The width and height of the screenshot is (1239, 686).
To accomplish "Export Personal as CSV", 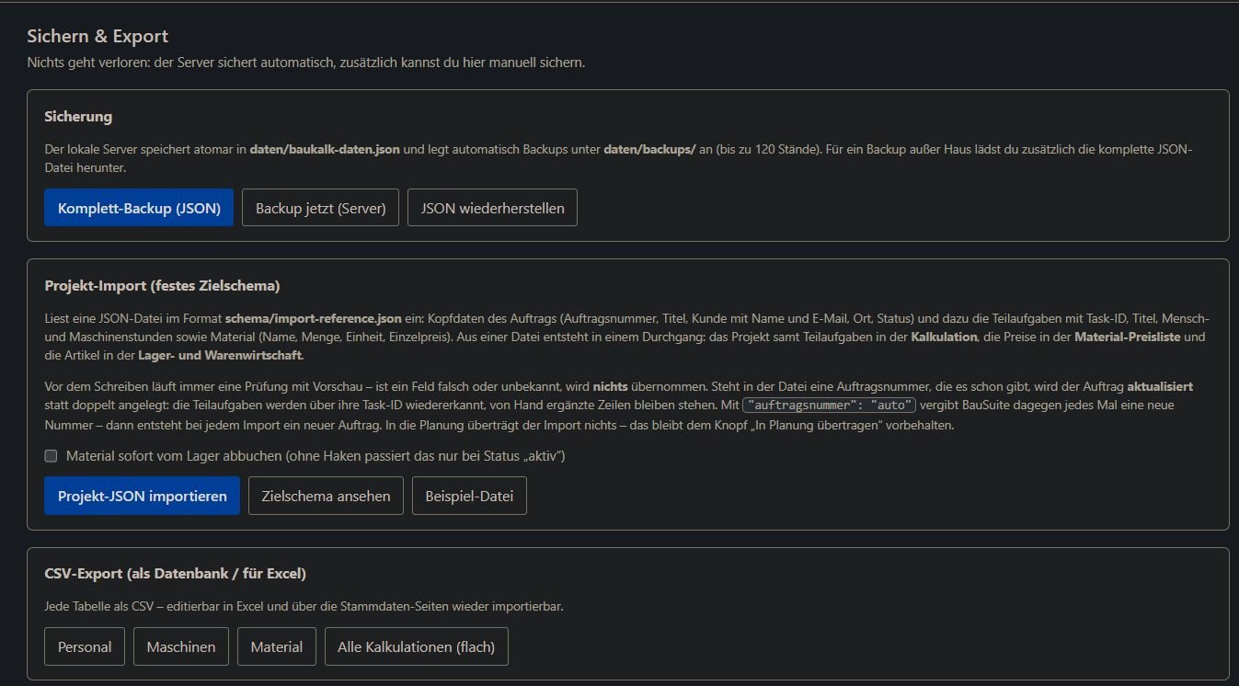I will point(85,646).
